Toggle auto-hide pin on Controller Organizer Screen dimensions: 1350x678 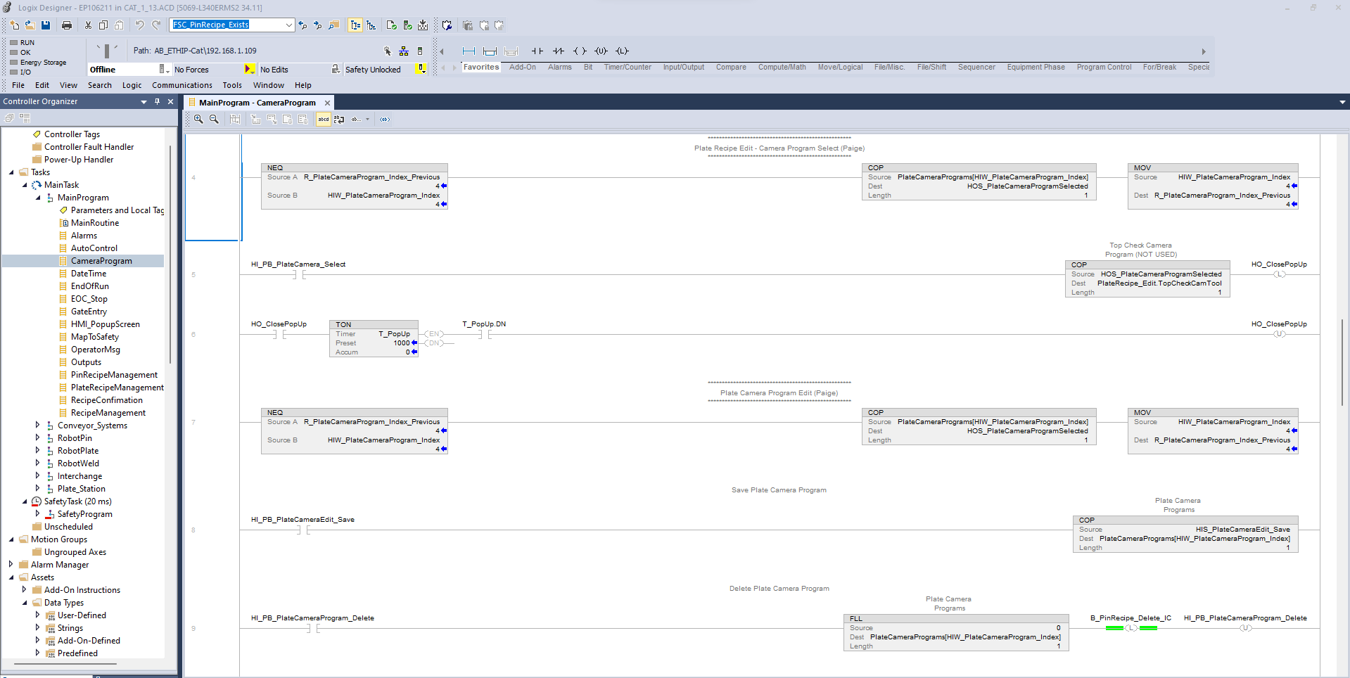point(157,102)
